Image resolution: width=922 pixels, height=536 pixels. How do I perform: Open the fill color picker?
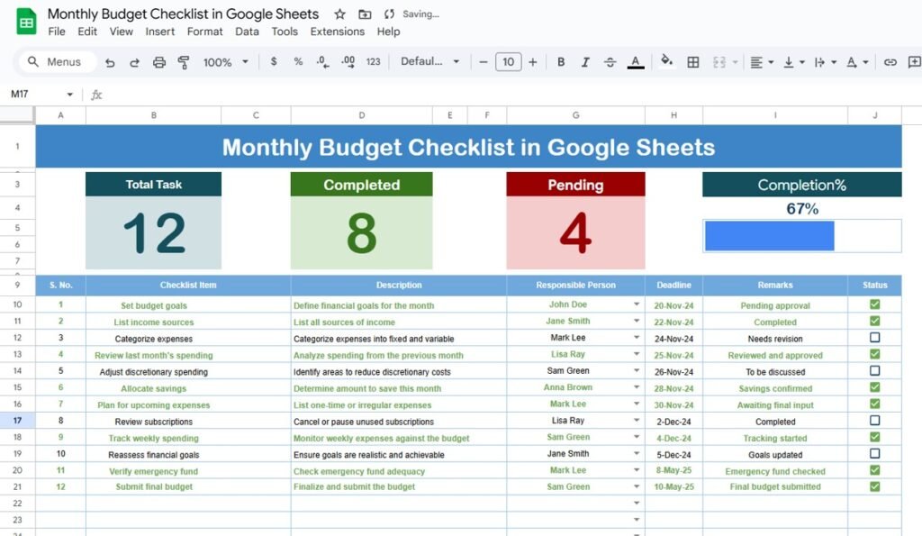(x=666, y=62)
